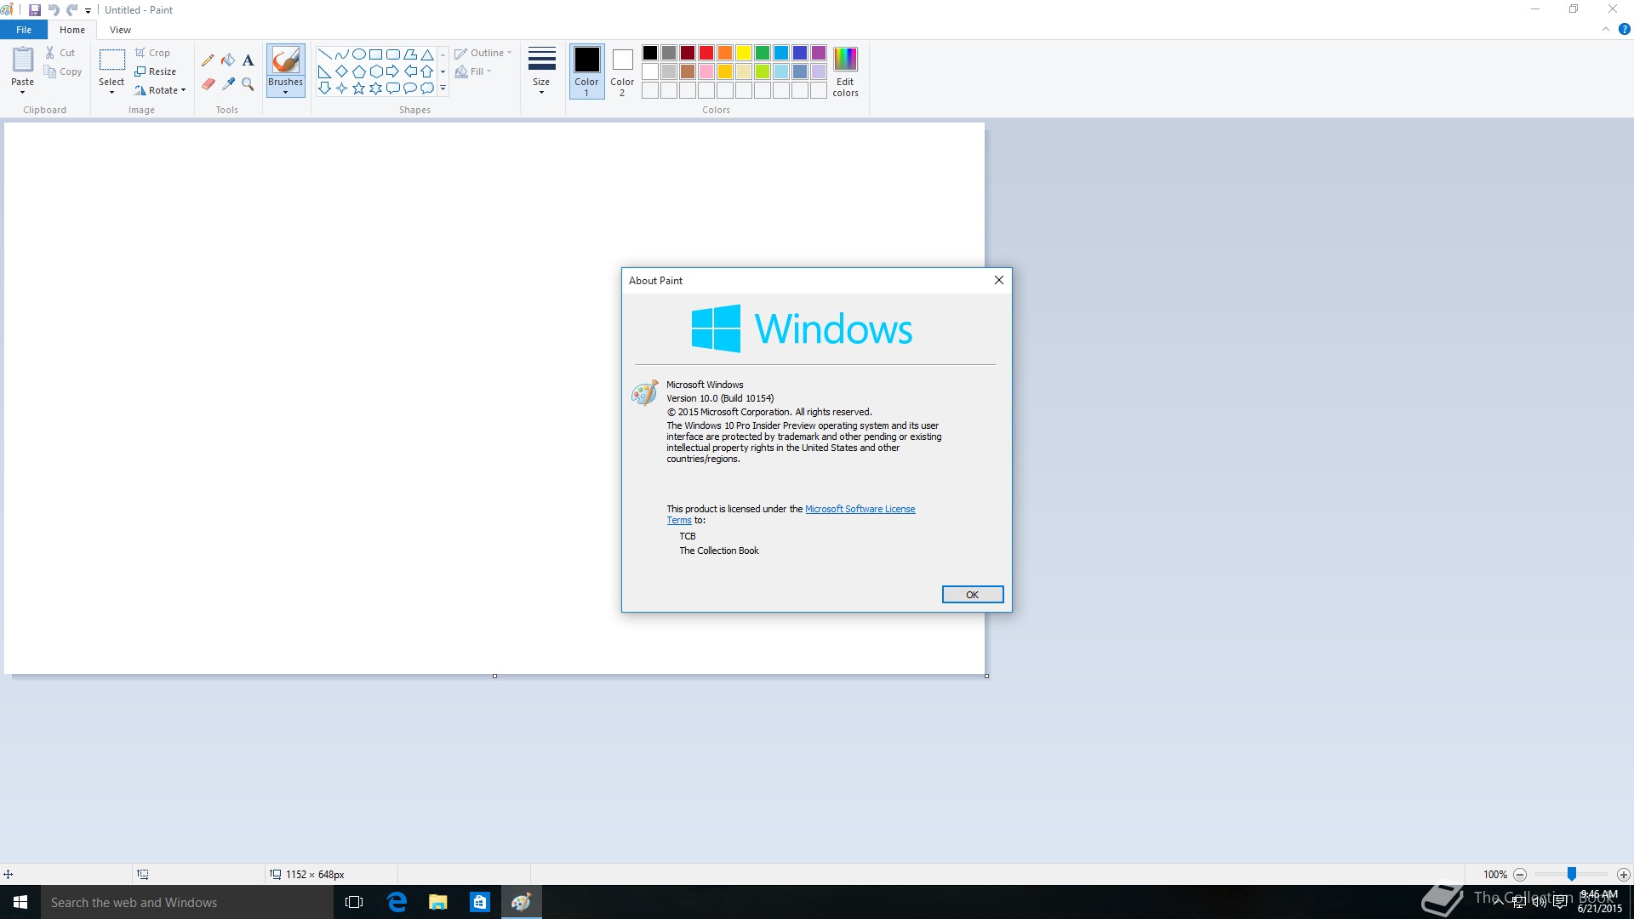The image size is (1634, 919).
Task: Click the zoom in plus button
Action: coord(1623,874)
